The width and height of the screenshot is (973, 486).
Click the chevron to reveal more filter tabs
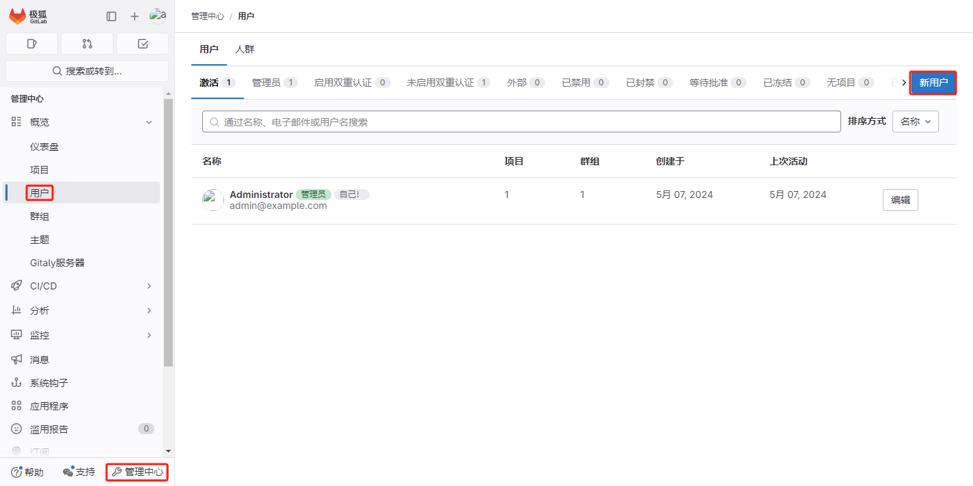coord(905,81)
